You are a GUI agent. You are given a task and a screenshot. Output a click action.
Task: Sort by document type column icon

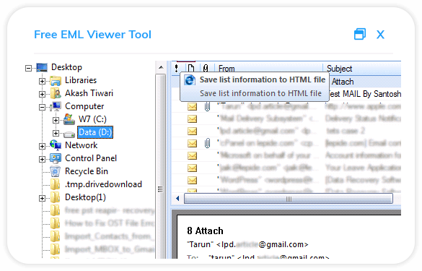(191, 68)
